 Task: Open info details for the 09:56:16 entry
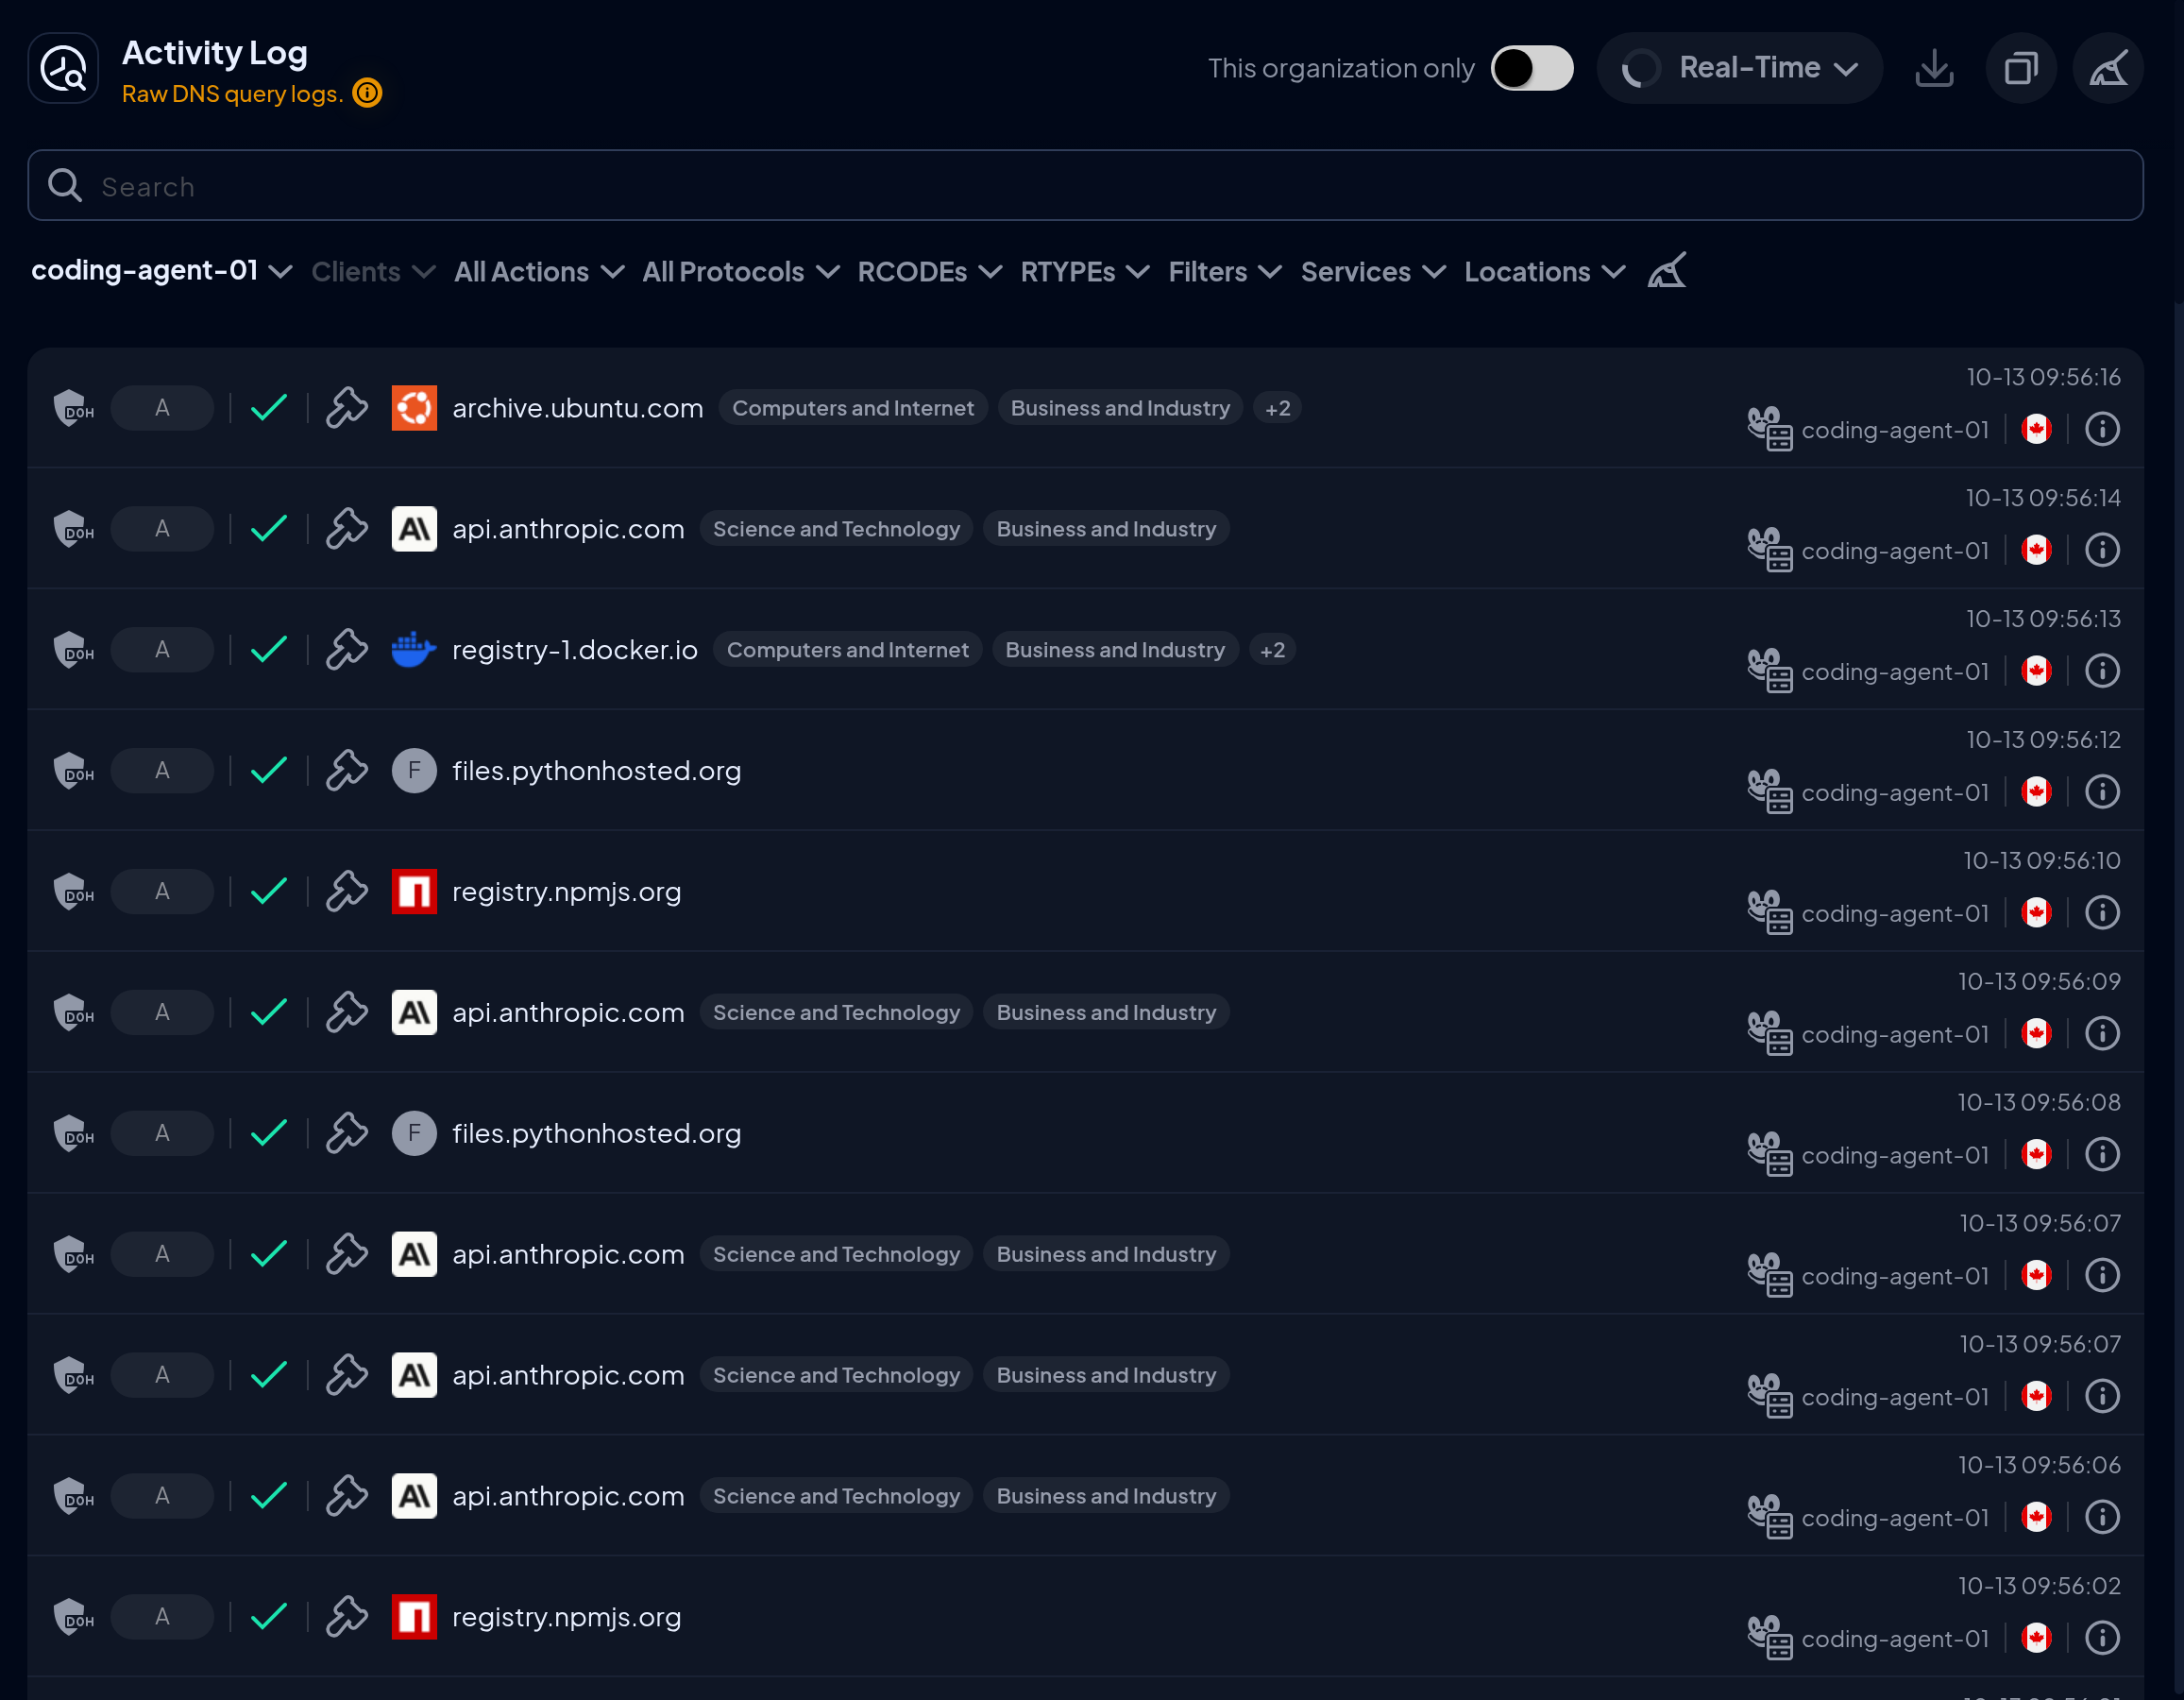click(2102, 430)
